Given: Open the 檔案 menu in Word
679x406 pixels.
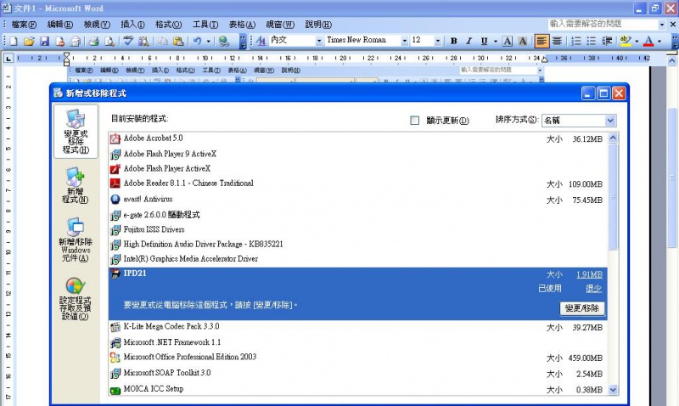Looking at the screenshot, I should (25, 24).
